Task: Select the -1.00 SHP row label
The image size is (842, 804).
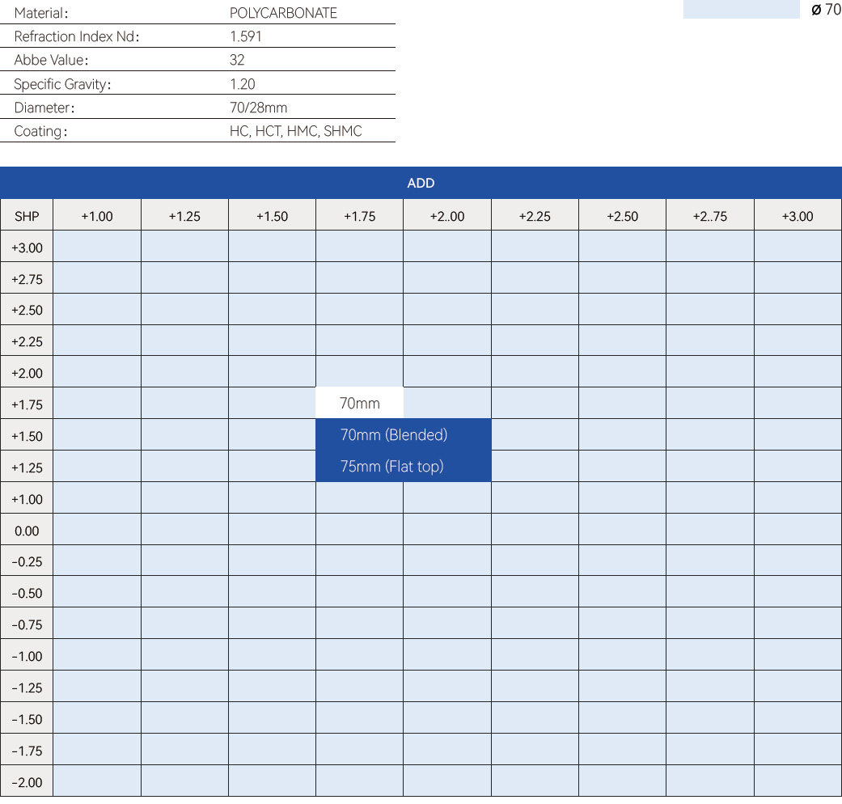Action: (27, 657)
